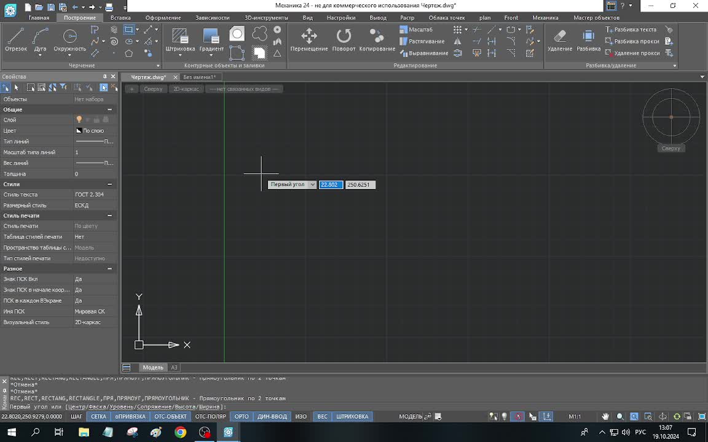Click the pan hand icon in status bar
Screen dimensions: 708x442
point(605,416)
